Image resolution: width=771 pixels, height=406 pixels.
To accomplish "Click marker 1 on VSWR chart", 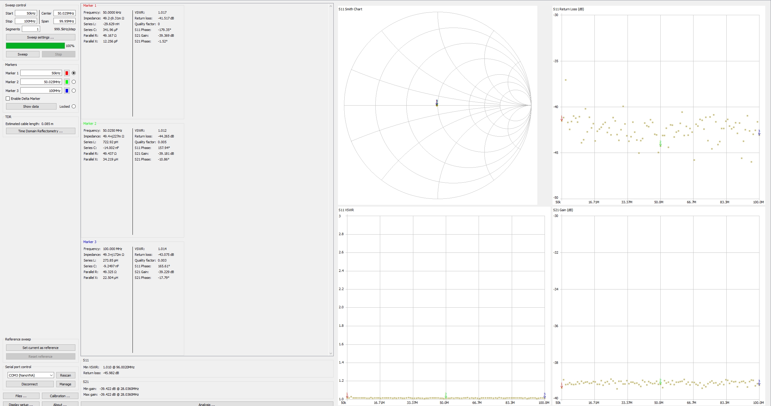I will click(347, 396).
